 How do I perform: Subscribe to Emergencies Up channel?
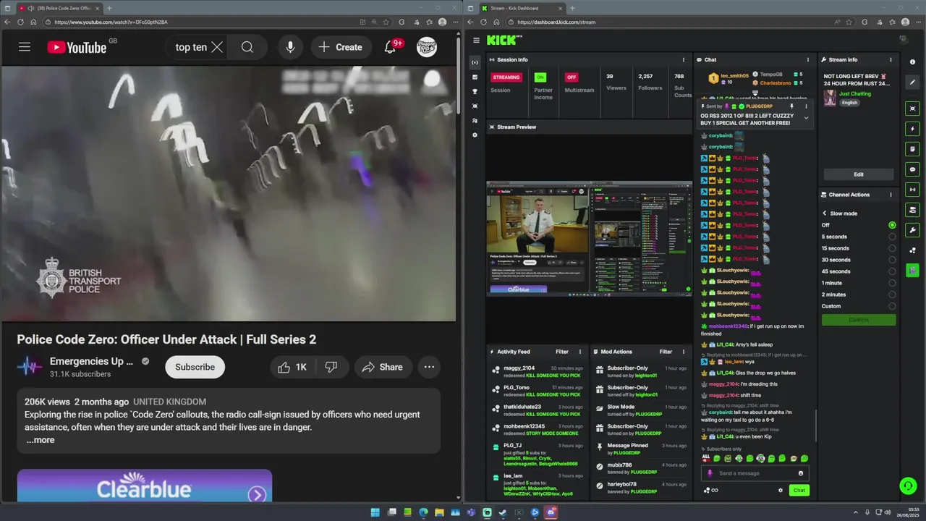[x=195, y=367]
